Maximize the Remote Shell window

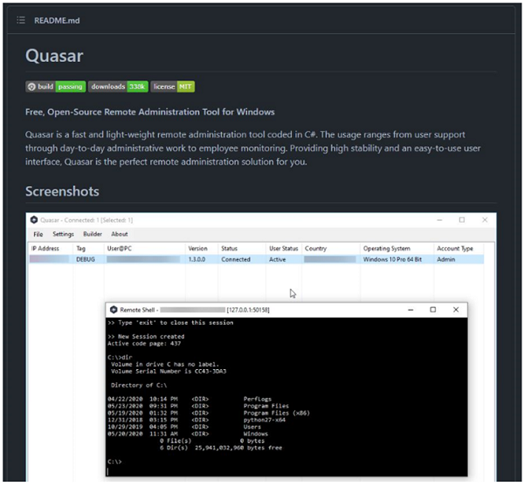(433, 310)
